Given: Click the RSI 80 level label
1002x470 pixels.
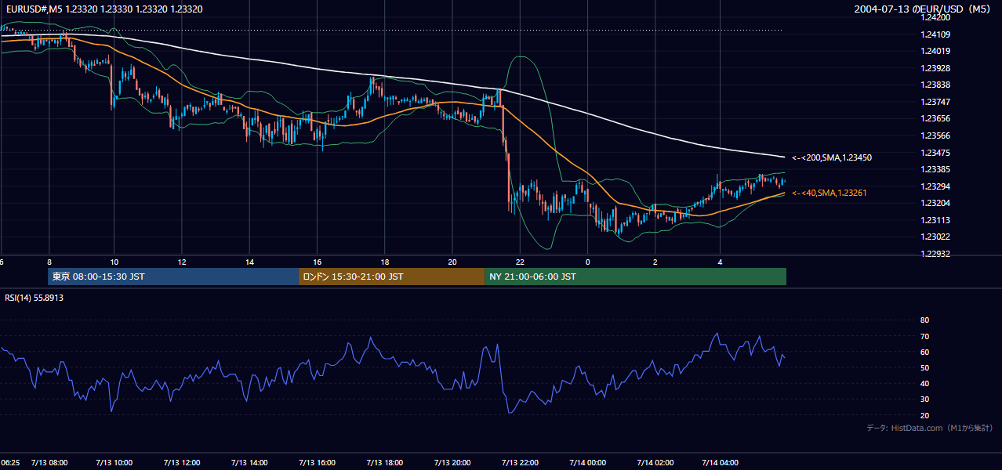Looking at the screenshot, I should point(924,320).
